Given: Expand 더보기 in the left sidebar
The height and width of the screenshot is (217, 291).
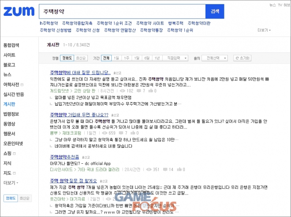Looking at the screenshot, I should coord(11,183).
